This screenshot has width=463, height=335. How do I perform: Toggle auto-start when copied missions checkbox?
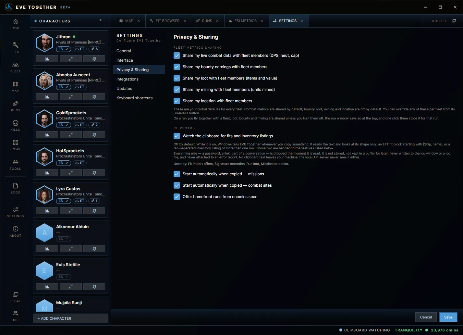[x=177, y=174]
